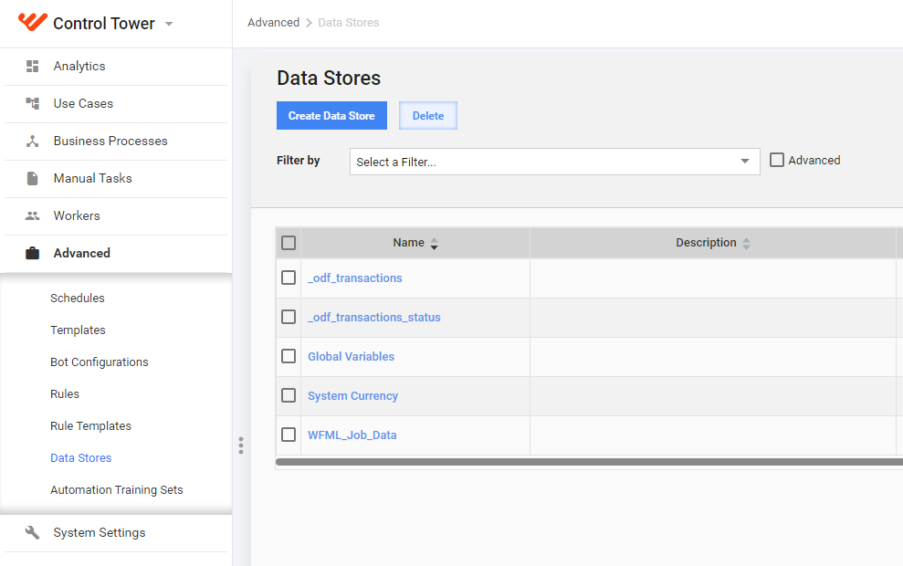Open the Global Variables data store
This screenshot has height=566, width=903.
pos(351,356)
